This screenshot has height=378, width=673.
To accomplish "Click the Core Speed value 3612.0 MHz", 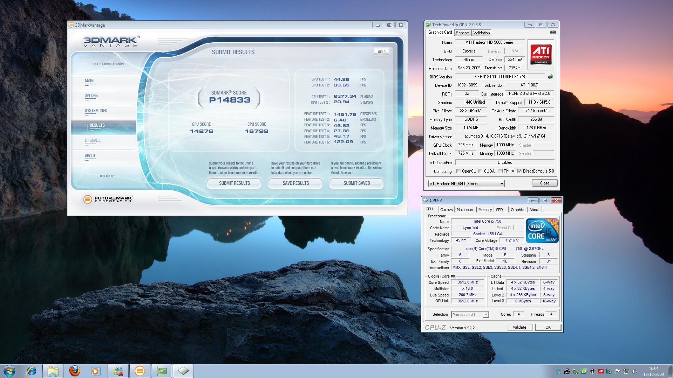I will pos(468,282).
